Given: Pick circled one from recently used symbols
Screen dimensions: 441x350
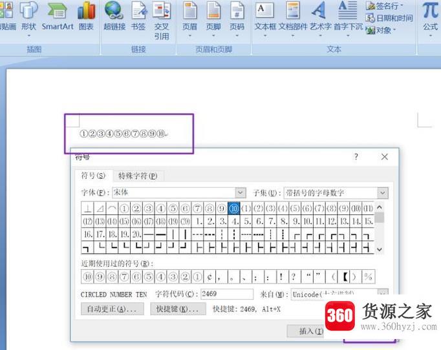Looking at the screenshot, I should point(197,277).
